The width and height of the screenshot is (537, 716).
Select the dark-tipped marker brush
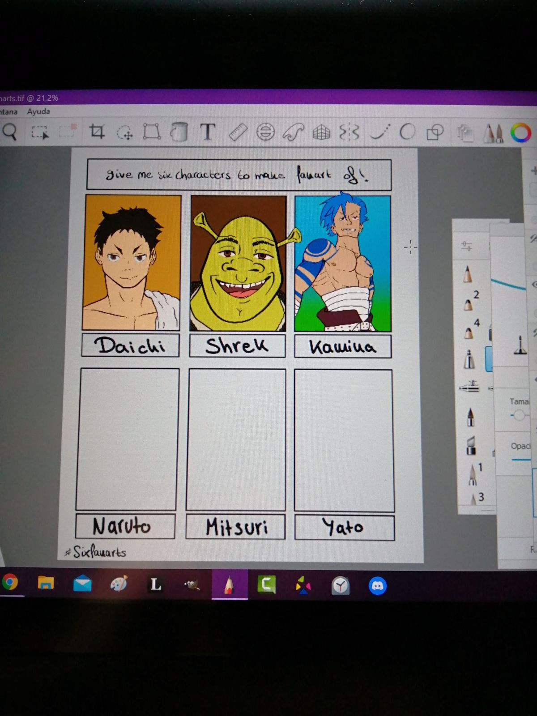[470, 417]
